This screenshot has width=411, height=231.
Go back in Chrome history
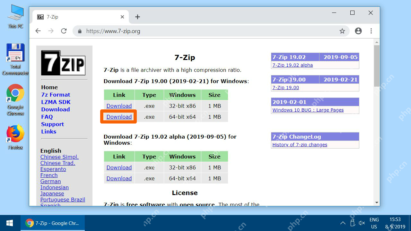tap(38, 31)
